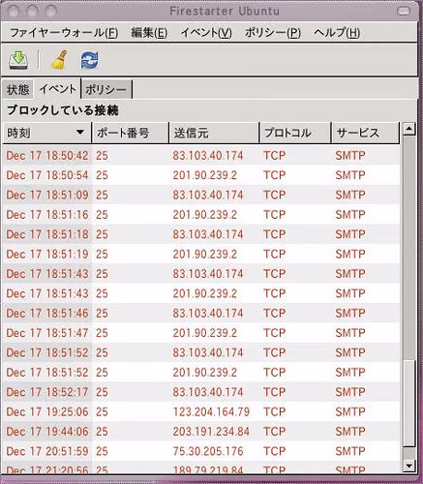
Task: Select the row Dec 17 18:51:16
Action: click(201, 215)
